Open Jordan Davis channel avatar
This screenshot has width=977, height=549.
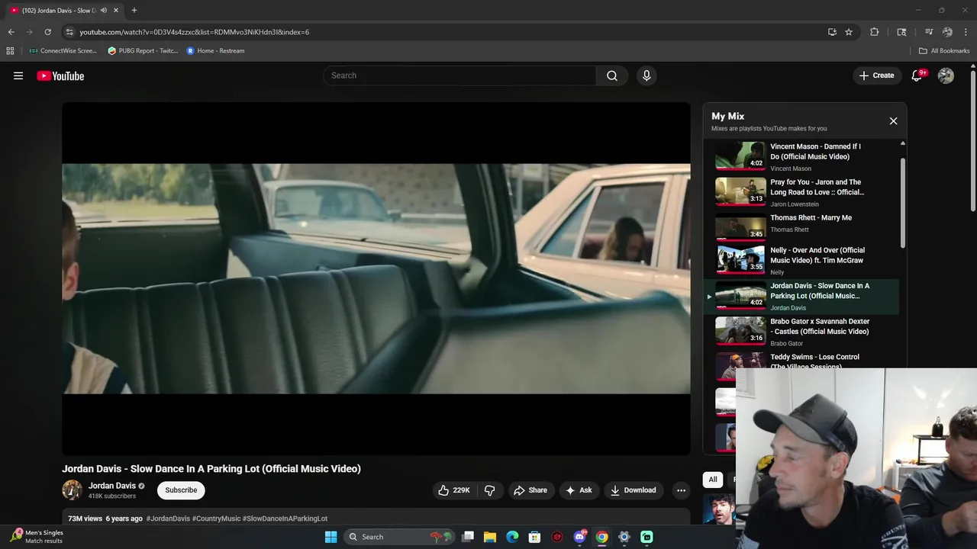(72, 490)
